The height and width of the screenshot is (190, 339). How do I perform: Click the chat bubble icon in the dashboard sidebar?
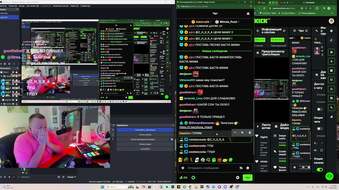pos(331,80)
